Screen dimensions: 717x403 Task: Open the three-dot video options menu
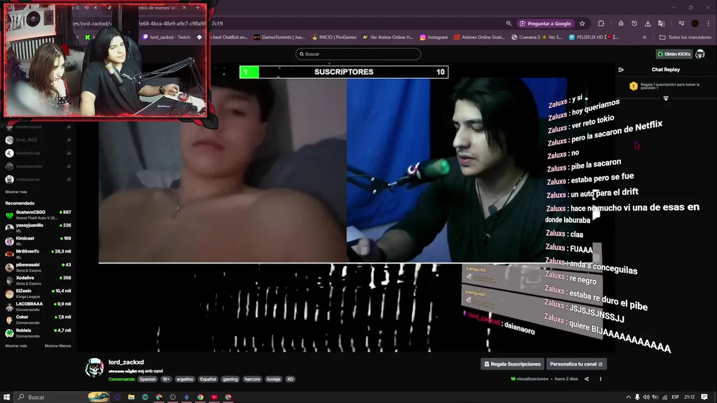pos(600,379)
